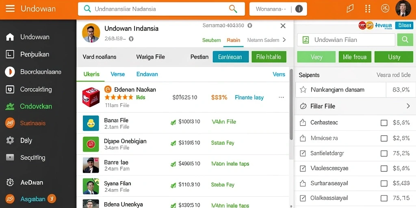Click the File htatle green button
This screenshot has height=208, width=416.
point(269,57)
